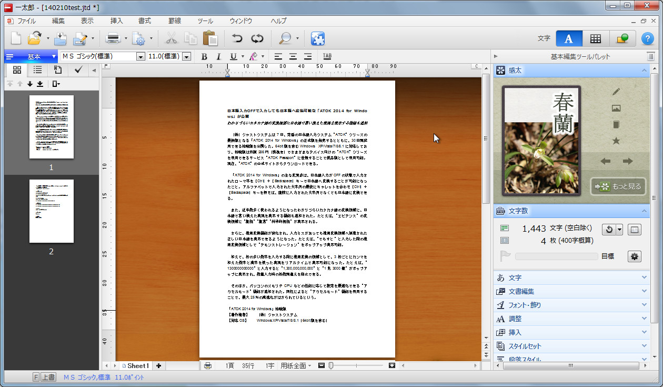Expand the 文字 palette section
663x387 pixels.
click(571, 277)
